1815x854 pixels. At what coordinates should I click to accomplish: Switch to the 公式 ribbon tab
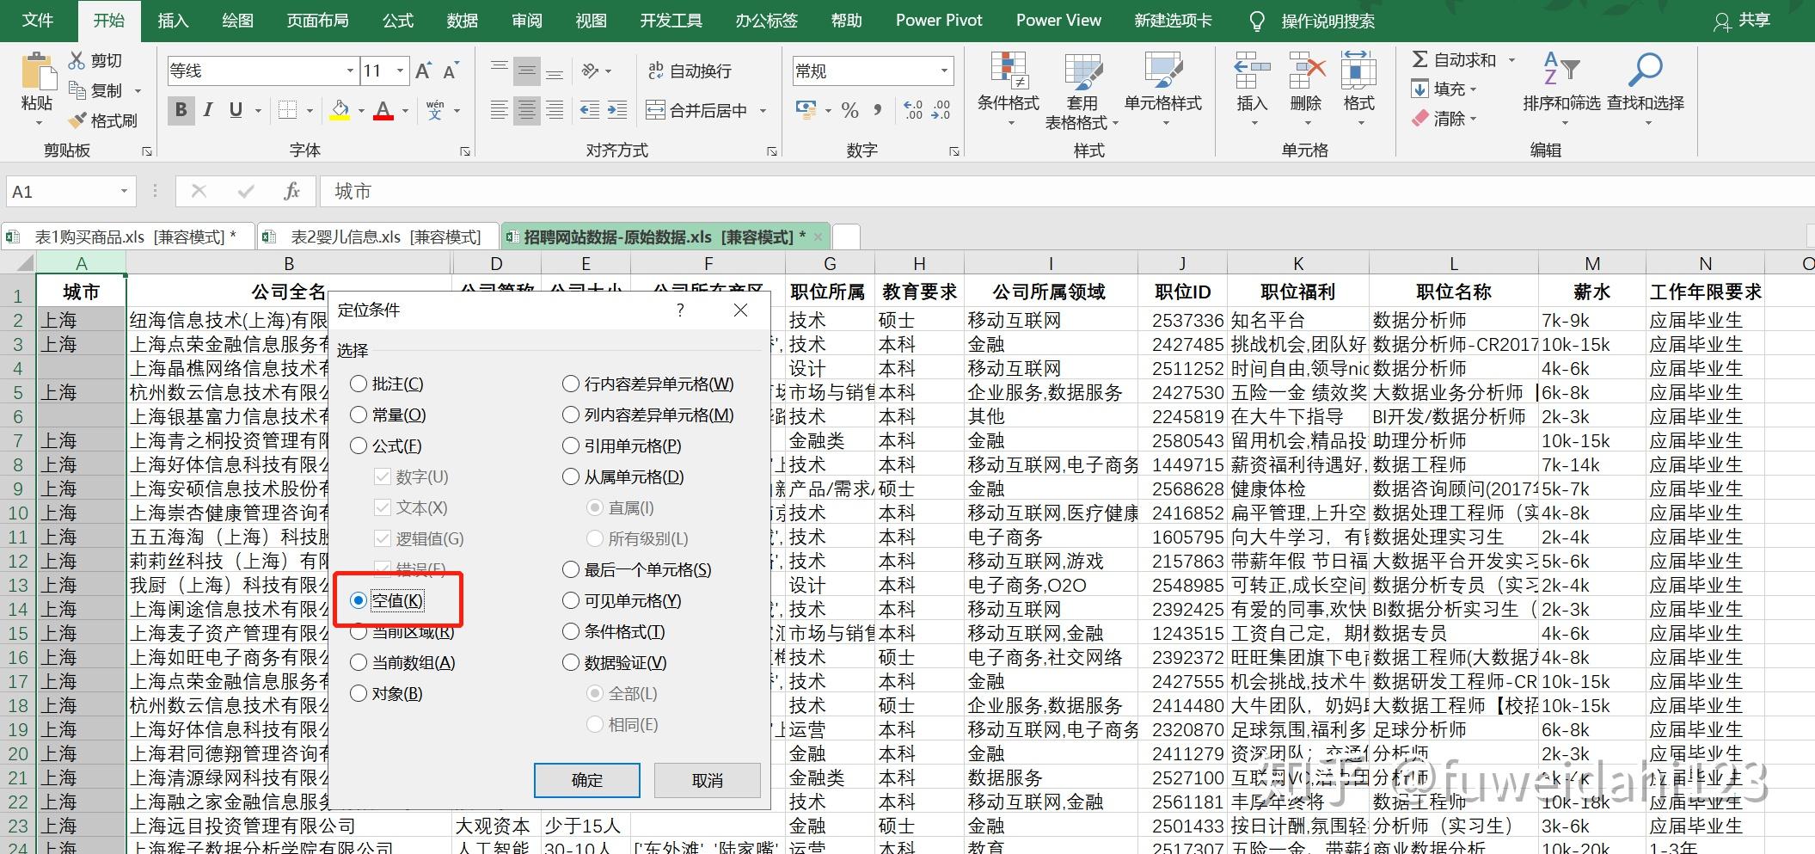[398, 21]
